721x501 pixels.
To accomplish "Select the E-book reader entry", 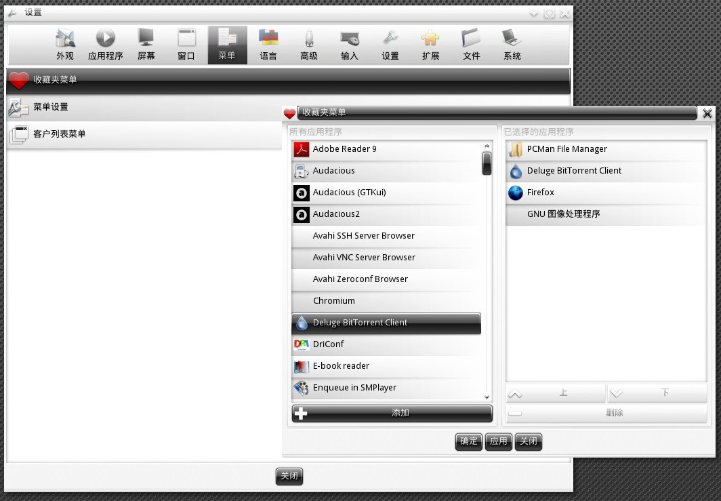I will click(x=386, y=365).
